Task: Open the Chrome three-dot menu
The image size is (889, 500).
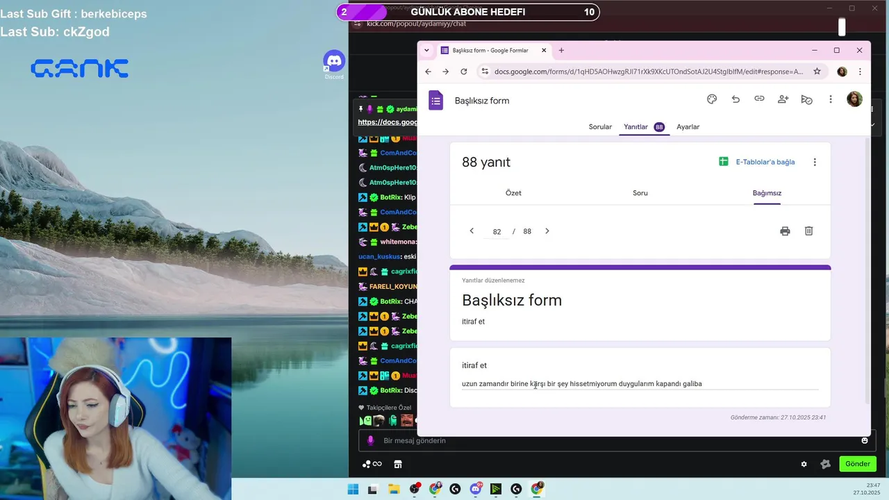Action: (x=860, y=72)
